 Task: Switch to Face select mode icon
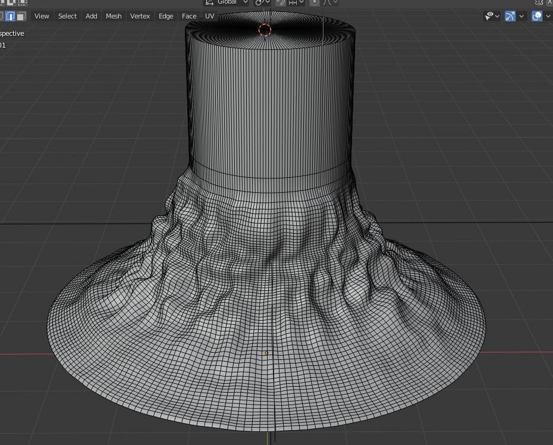point(21,16)
